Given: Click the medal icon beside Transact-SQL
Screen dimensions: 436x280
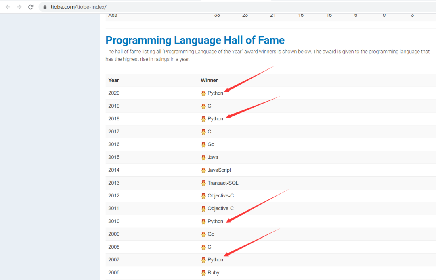Looking at the screenshot, I should point(203,183).
